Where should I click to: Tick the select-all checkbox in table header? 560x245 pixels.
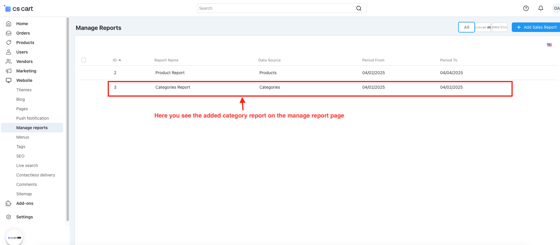84,60
